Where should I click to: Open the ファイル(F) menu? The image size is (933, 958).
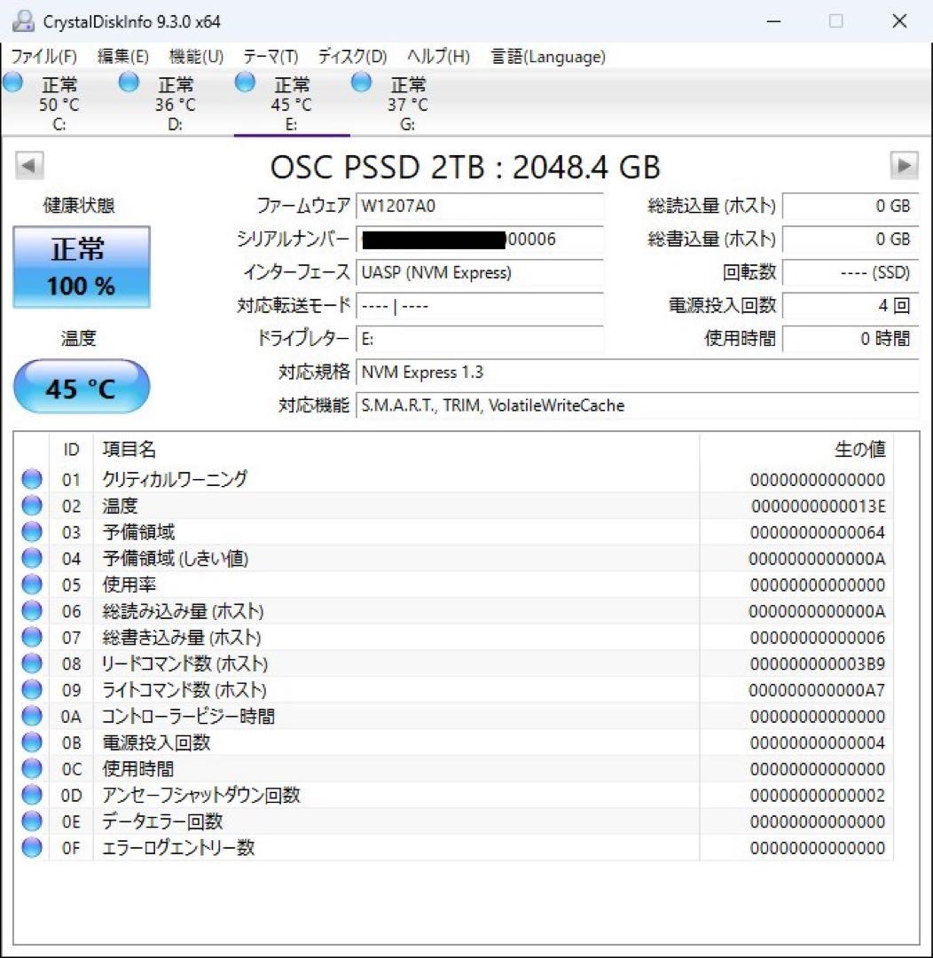[x=44, y=57]
